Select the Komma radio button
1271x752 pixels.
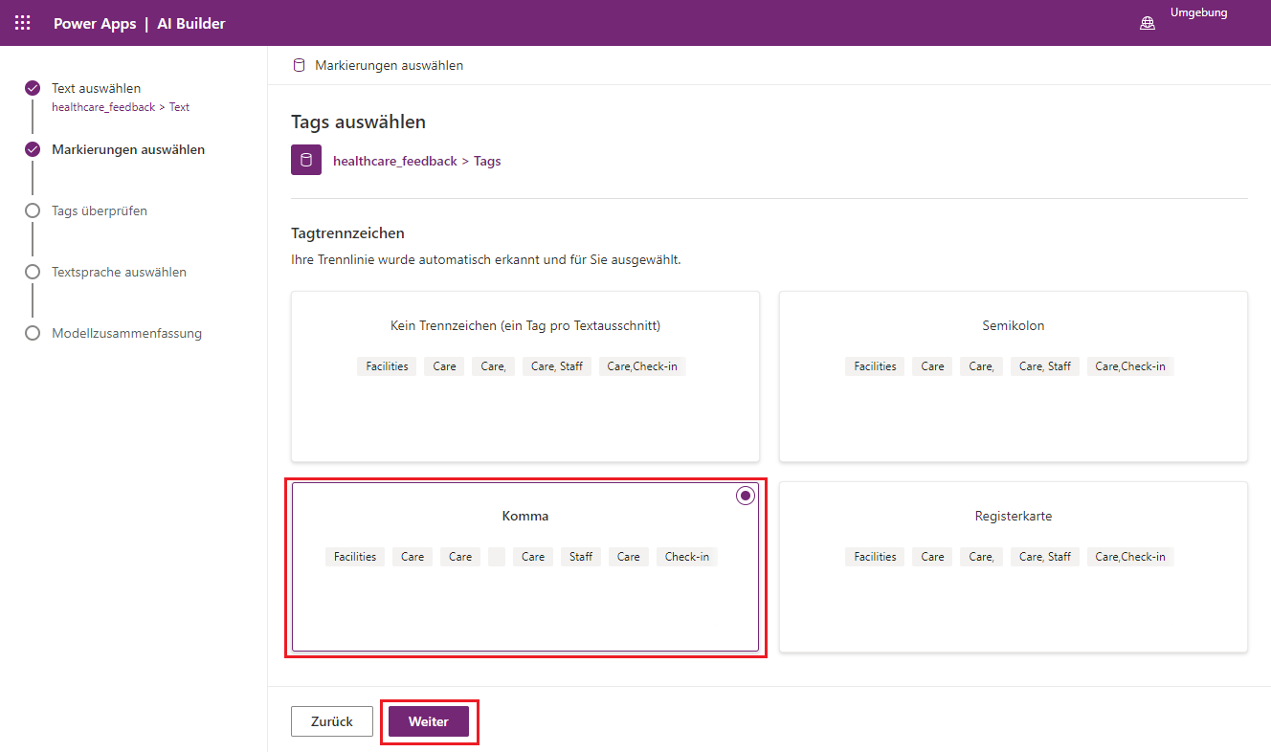tap(746, 496)
